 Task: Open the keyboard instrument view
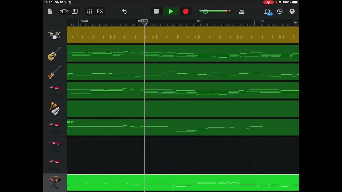(75, 11)
